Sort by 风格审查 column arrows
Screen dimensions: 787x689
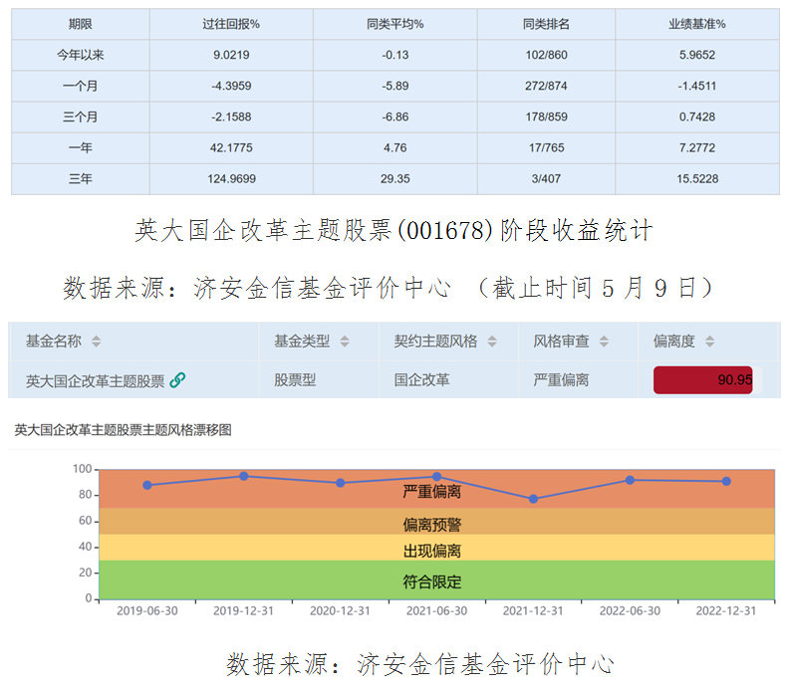[604, 342]
